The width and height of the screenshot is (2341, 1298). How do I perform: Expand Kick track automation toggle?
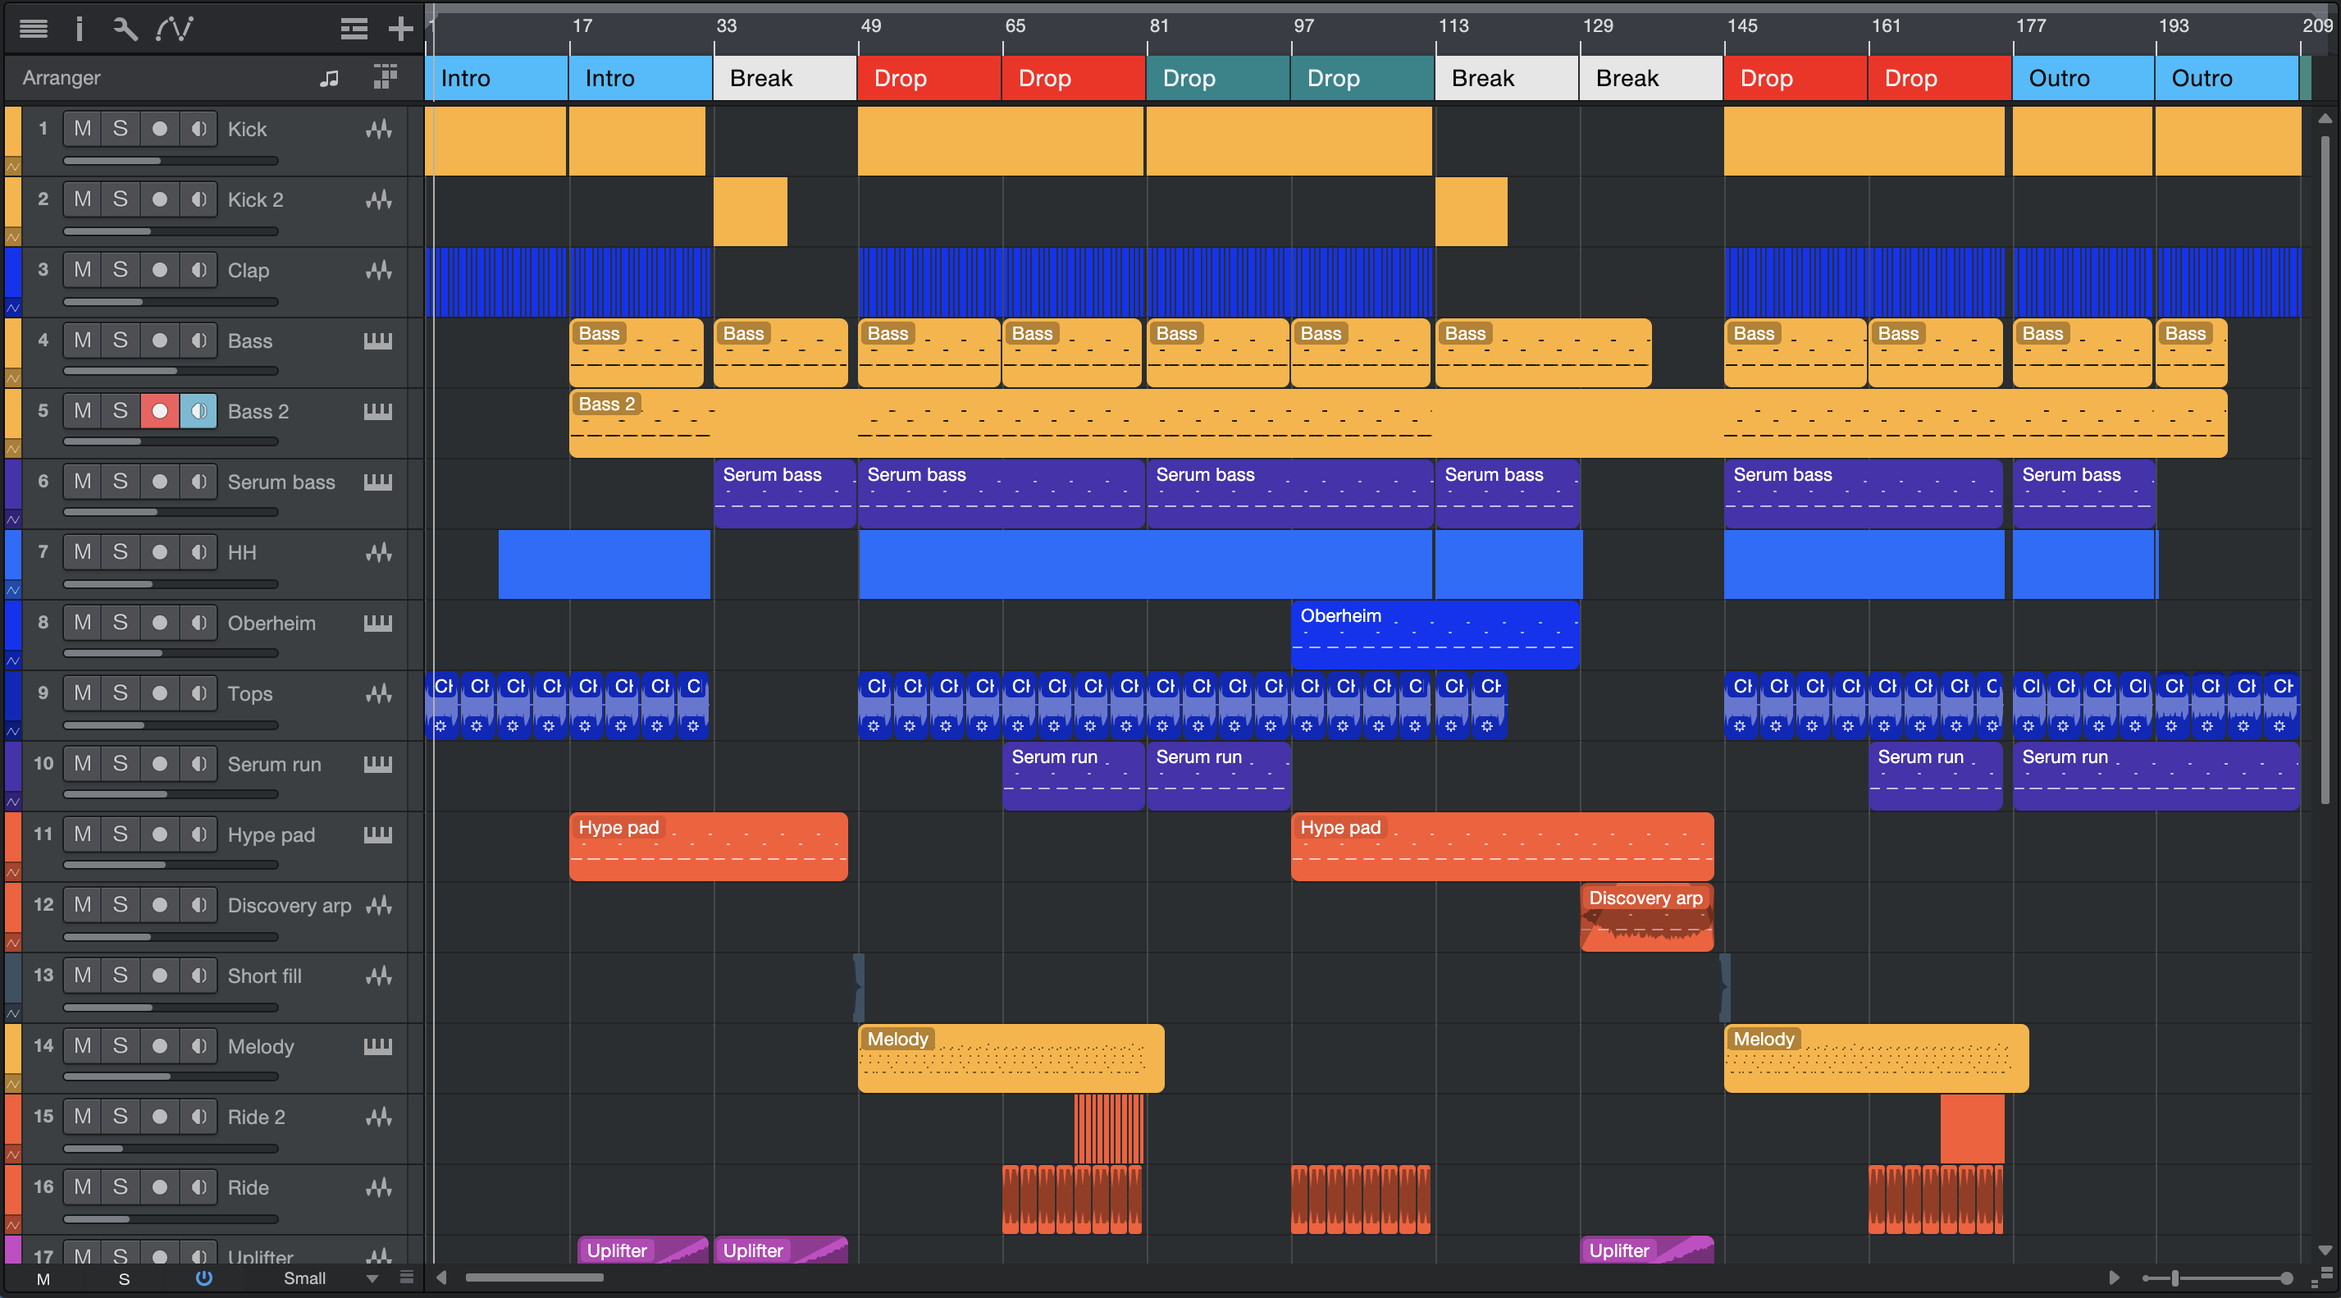13,167
